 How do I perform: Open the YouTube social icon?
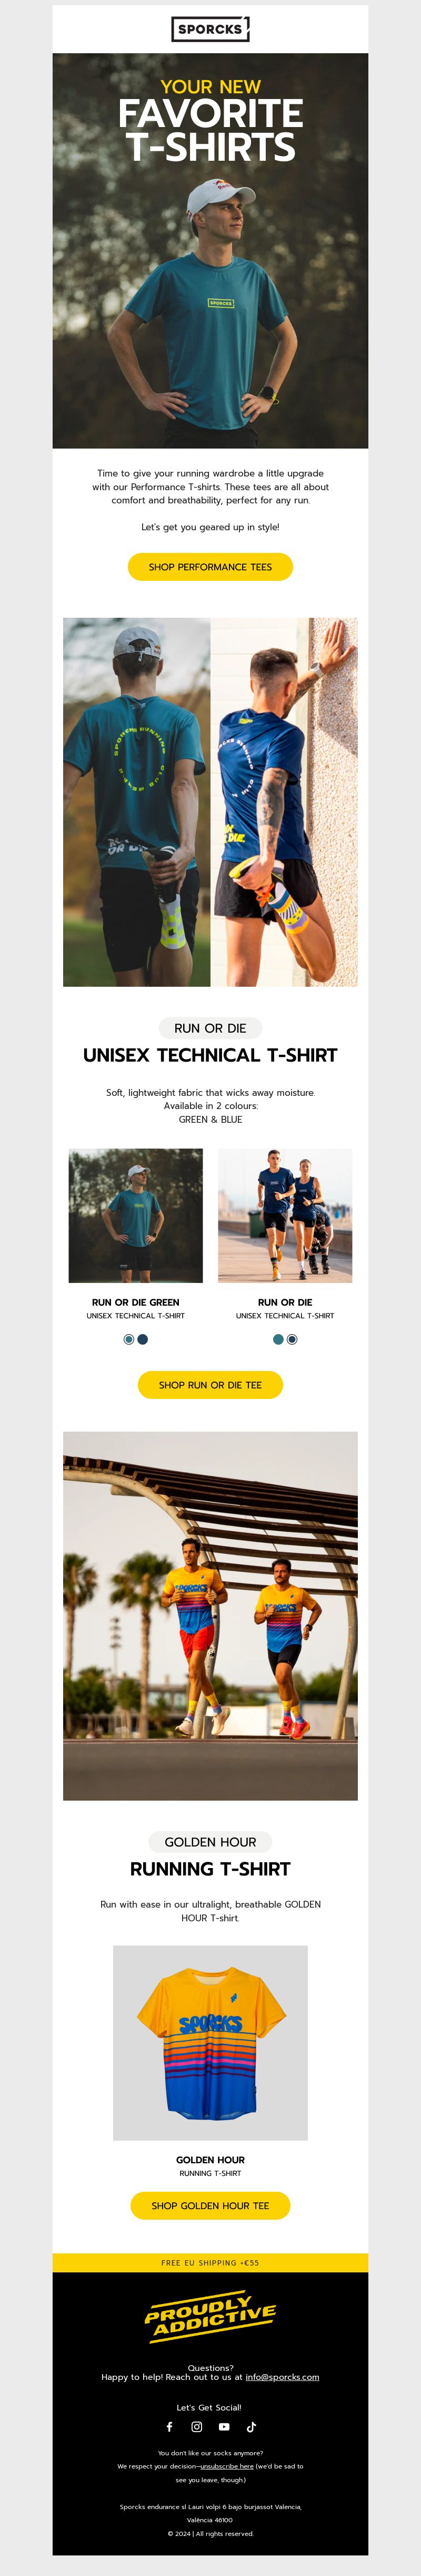point(225,2427)
